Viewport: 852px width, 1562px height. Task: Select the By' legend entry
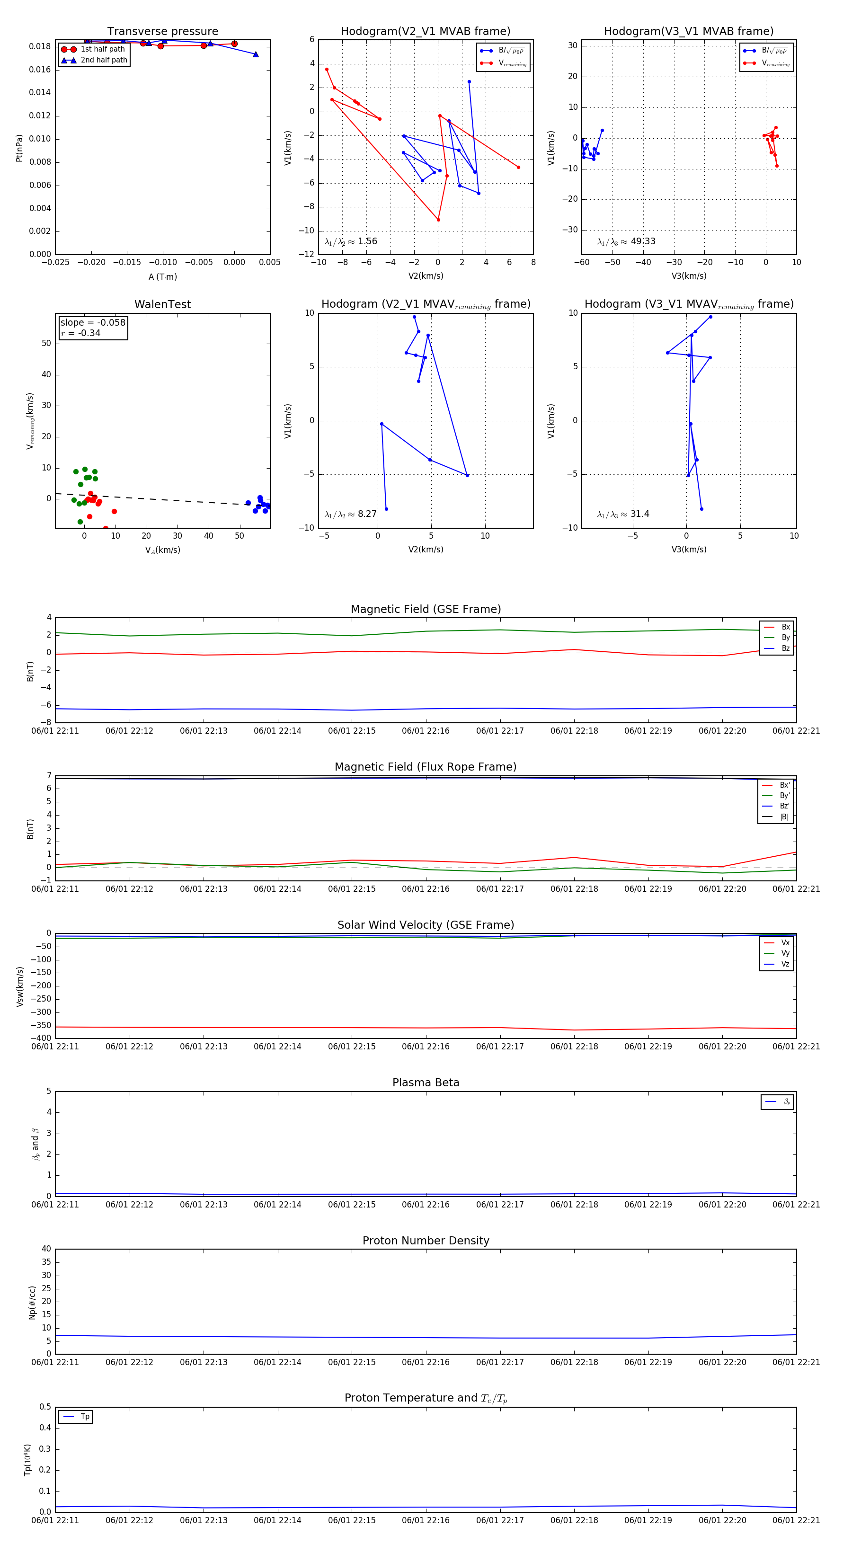point(776,796)
